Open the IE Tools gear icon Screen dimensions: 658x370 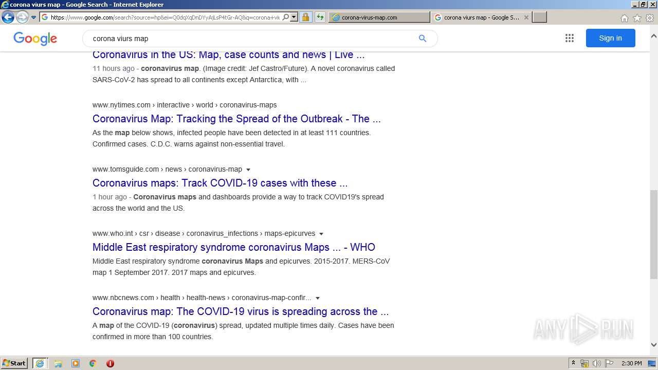[x=650, y=18]
